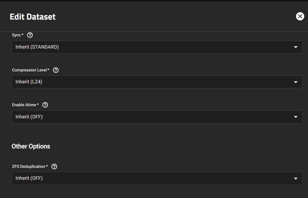Click the Other Options section heading

pos(31,146)
